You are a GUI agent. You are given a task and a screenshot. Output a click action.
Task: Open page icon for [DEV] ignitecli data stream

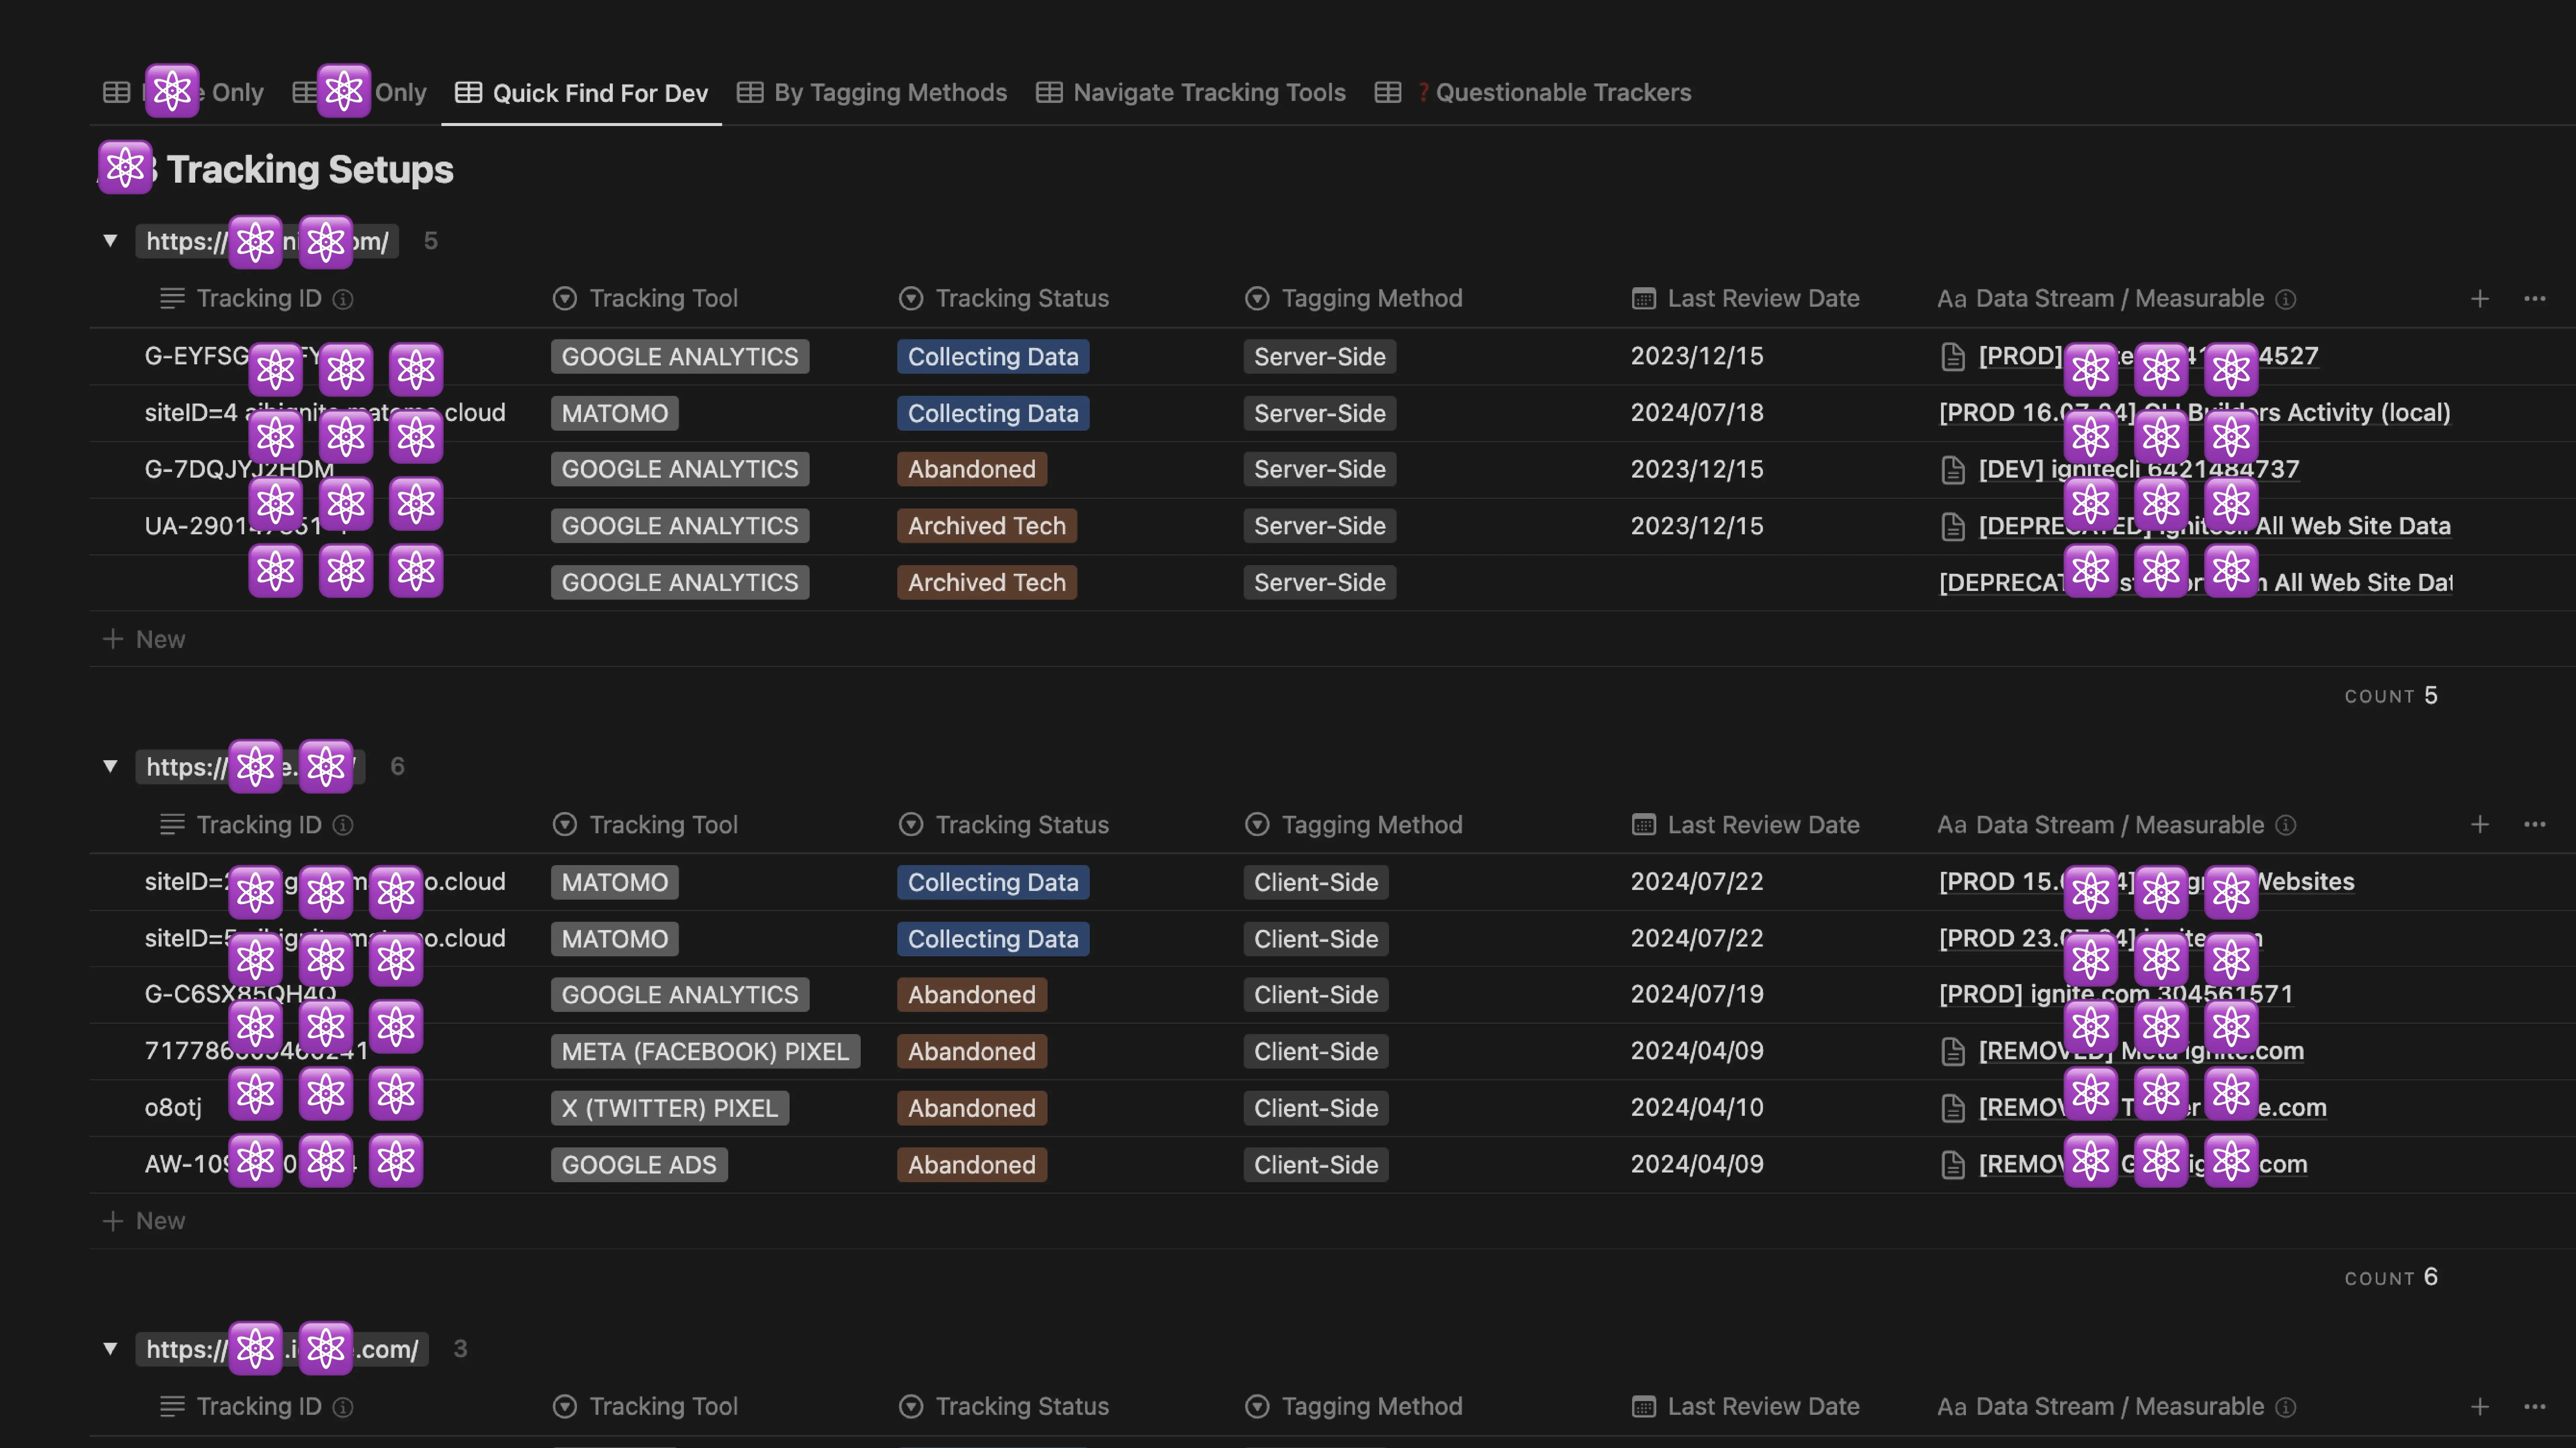point(1953,470)
